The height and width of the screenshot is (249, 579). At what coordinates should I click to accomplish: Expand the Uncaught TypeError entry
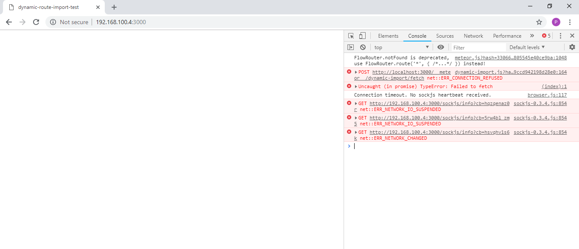point(356,86)
